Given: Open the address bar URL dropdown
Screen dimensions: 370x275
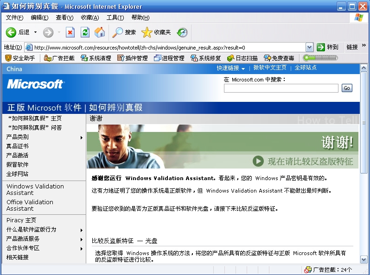Looking at the screenshot, I should [309, 47].
